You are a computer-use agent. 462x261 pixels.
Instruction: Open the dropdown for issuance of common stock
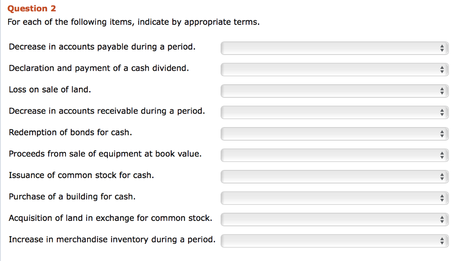tap(334, 176)
